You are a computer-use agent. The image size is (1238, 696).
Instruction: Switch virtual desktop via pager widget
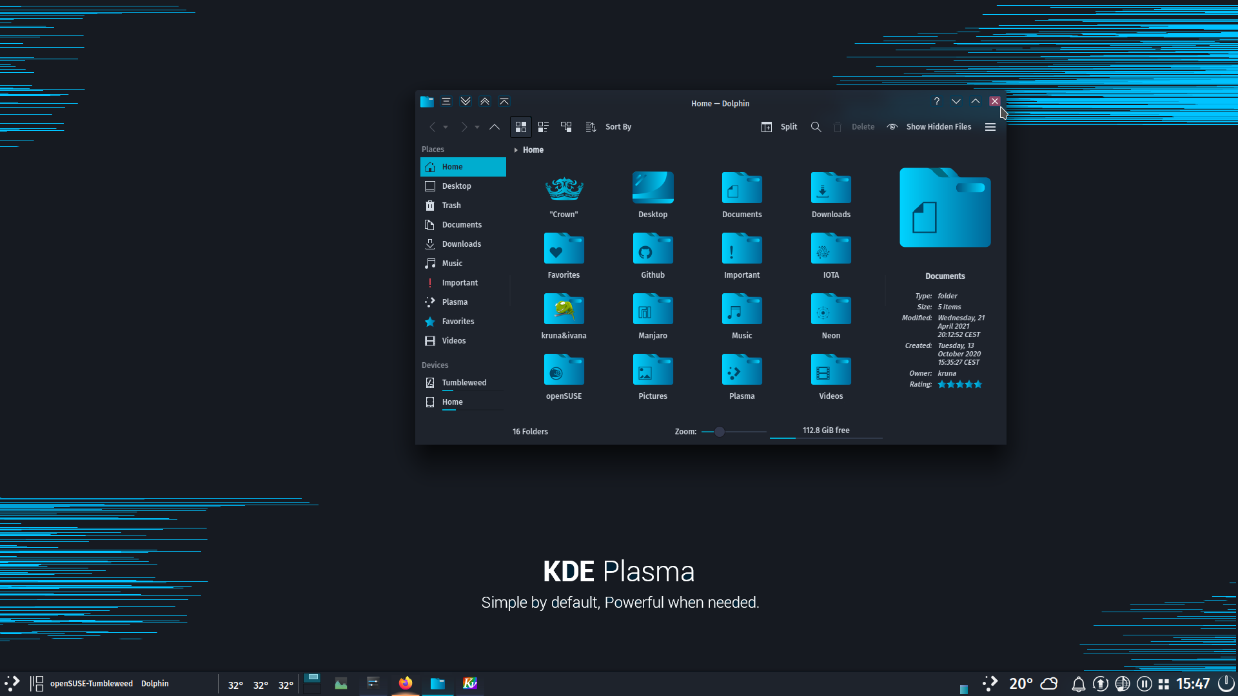[x=312, y=684]
